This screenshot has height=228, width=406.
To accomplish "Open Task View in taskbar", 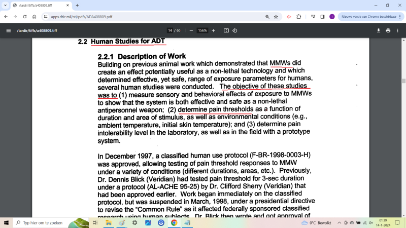I will (x=95, y=222).
